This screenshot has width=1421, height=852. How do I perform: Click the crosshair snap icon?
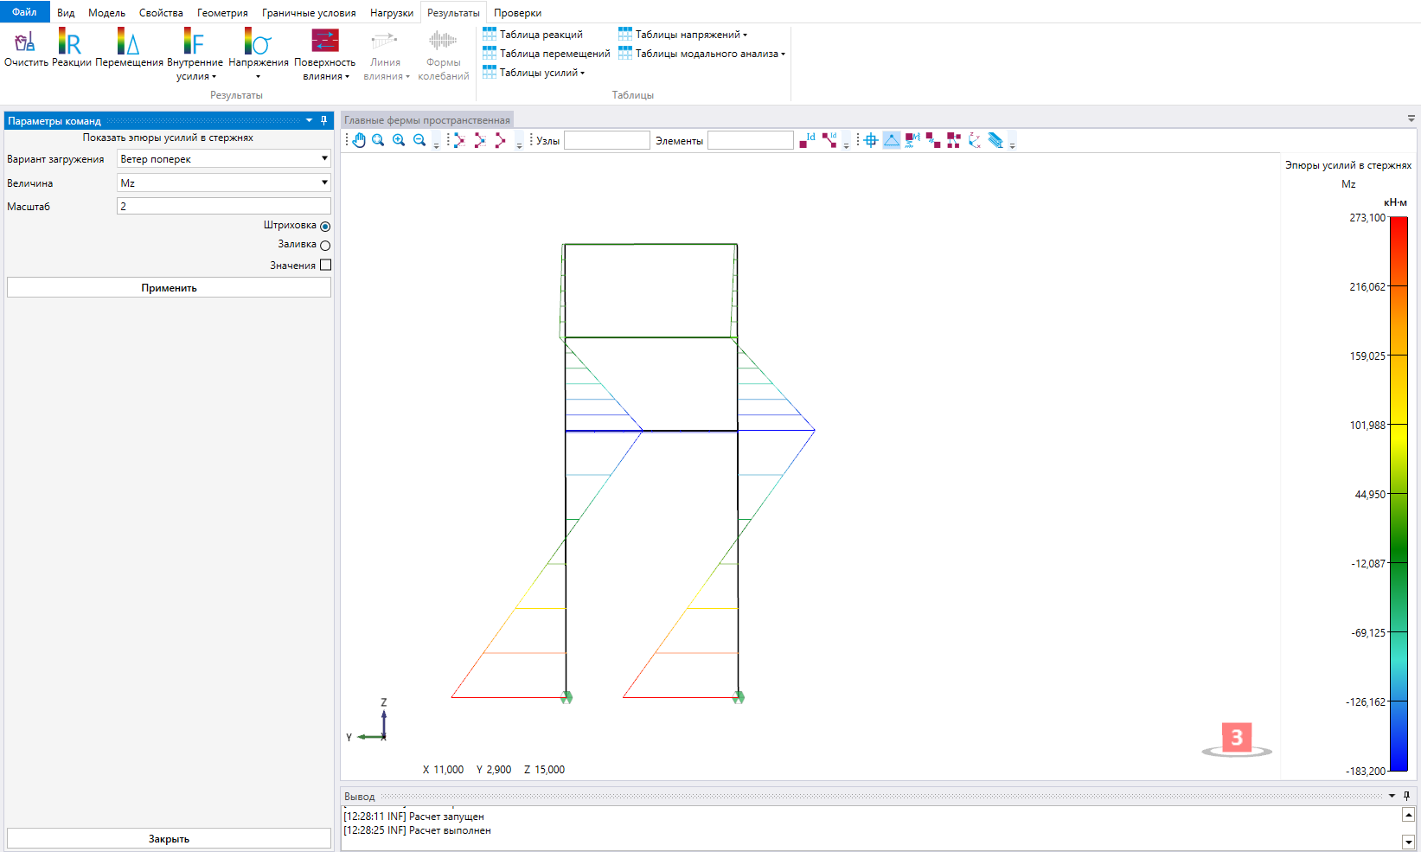click(871, 140)
